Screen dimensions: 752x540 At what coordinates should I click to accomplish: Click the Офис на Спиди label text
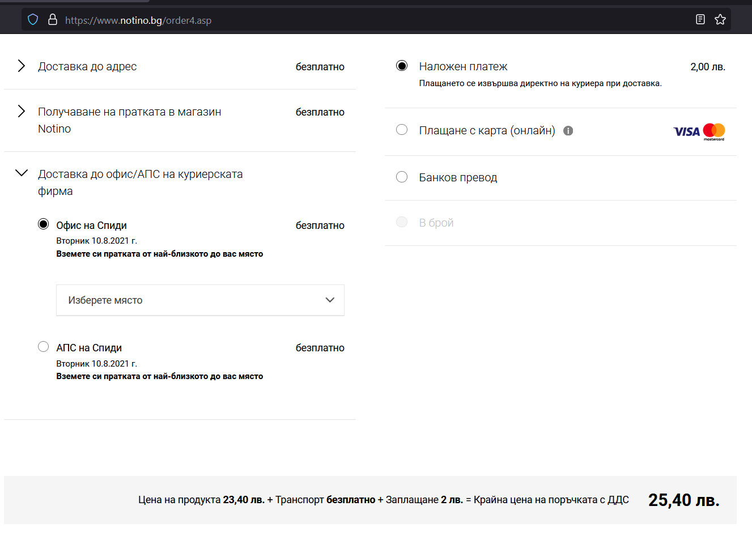[91, 226]
